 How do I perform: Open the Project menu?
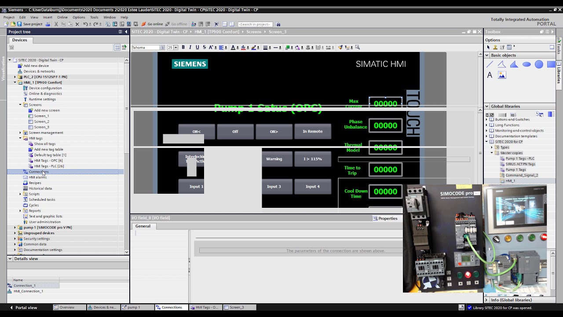[x=9, y=18]
